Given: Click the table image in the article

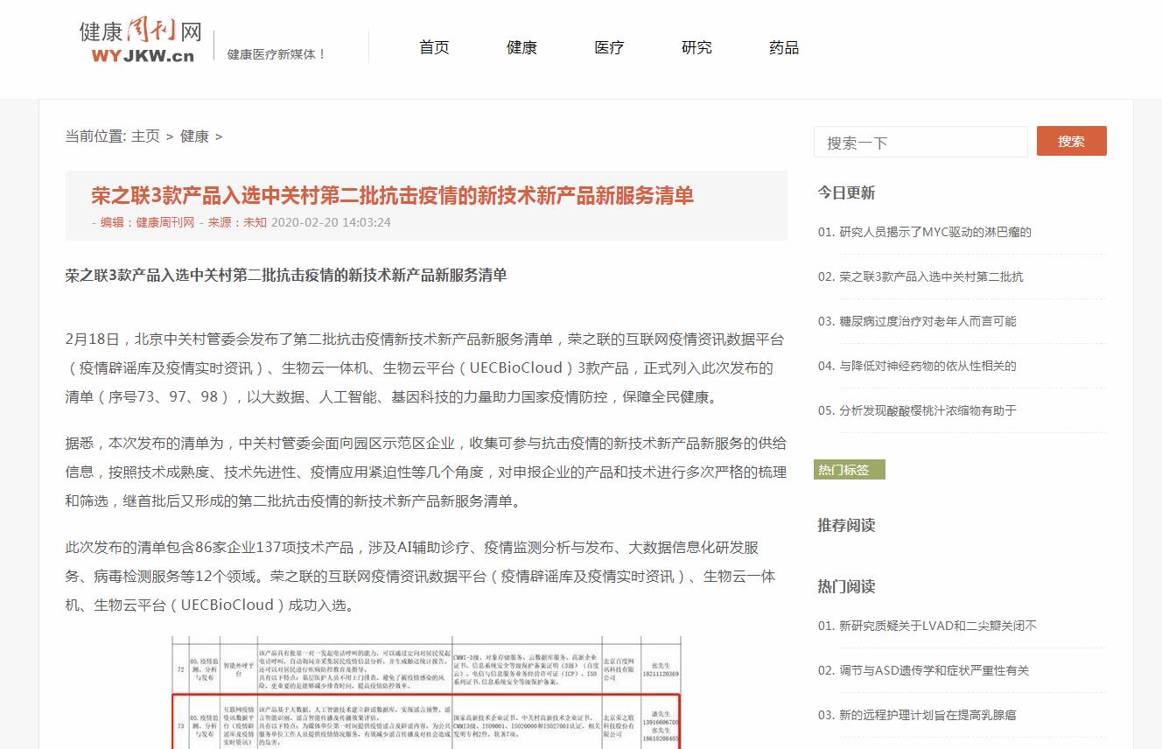Looking at the screenshot, I should 425,692.
